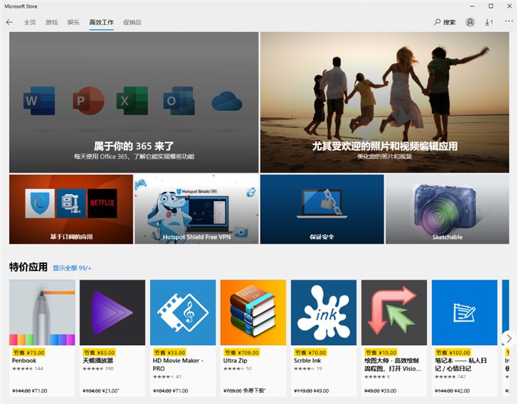Image resolution: width=517 pixels, height=404 pixels.
Task: Click the Outlook icon in banner
Action: click(x=179, y=101)
